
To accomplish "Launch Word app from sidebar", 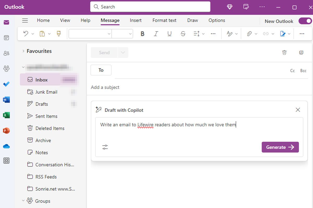I will (7, 100).
